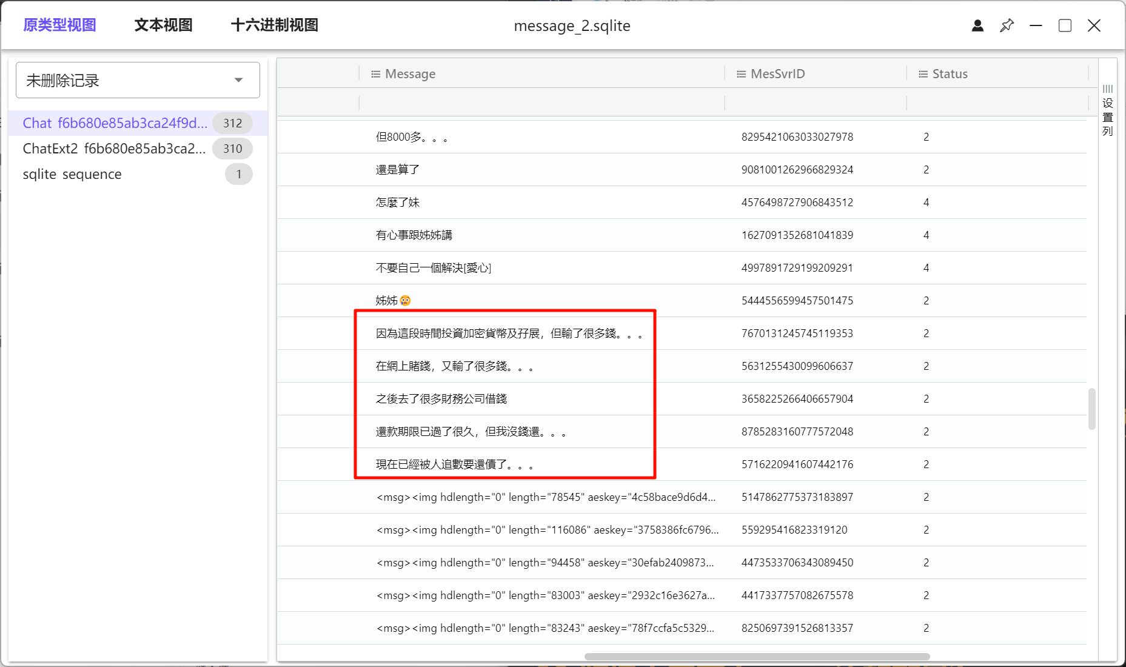The width and height of the screenshot is (1126, 667).
Task: Open the ChatExt2_f6b680e85ab3ca2 table
Action: [x=114, y=149]
